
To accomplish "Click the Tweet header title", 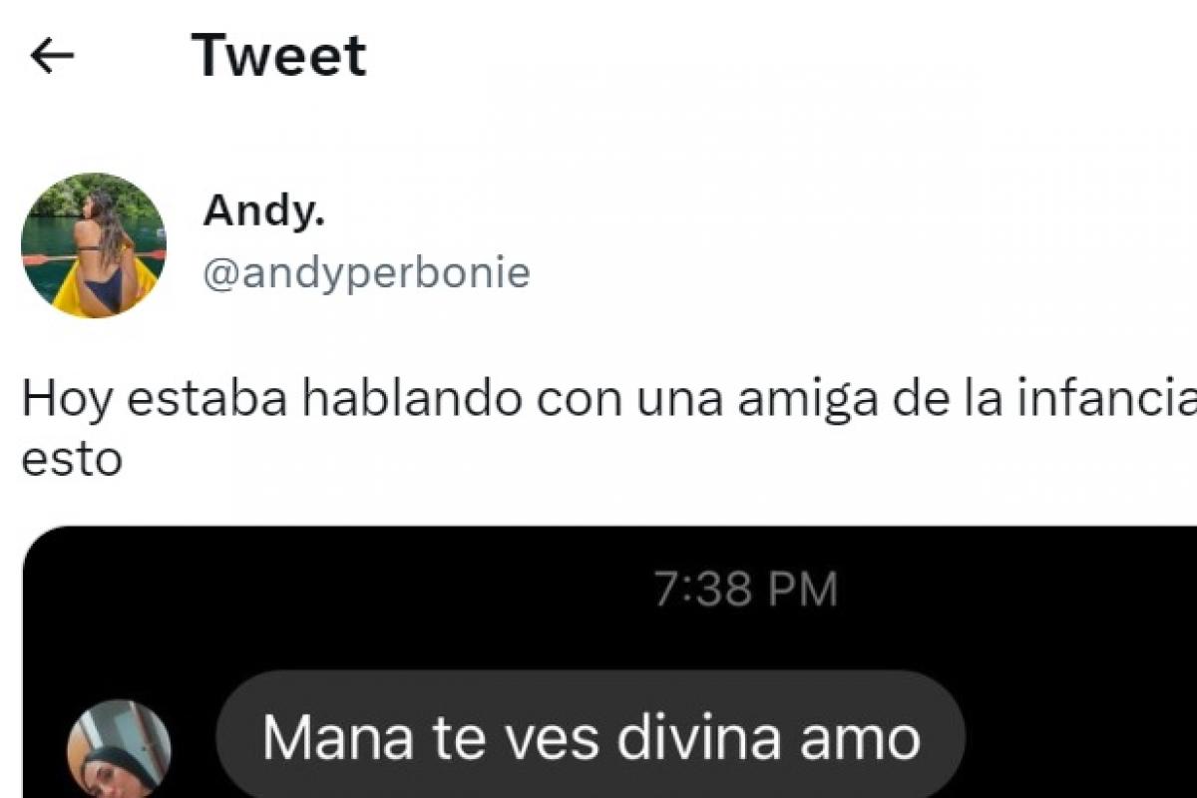I will pyautogui.click(x=279, y=56).
